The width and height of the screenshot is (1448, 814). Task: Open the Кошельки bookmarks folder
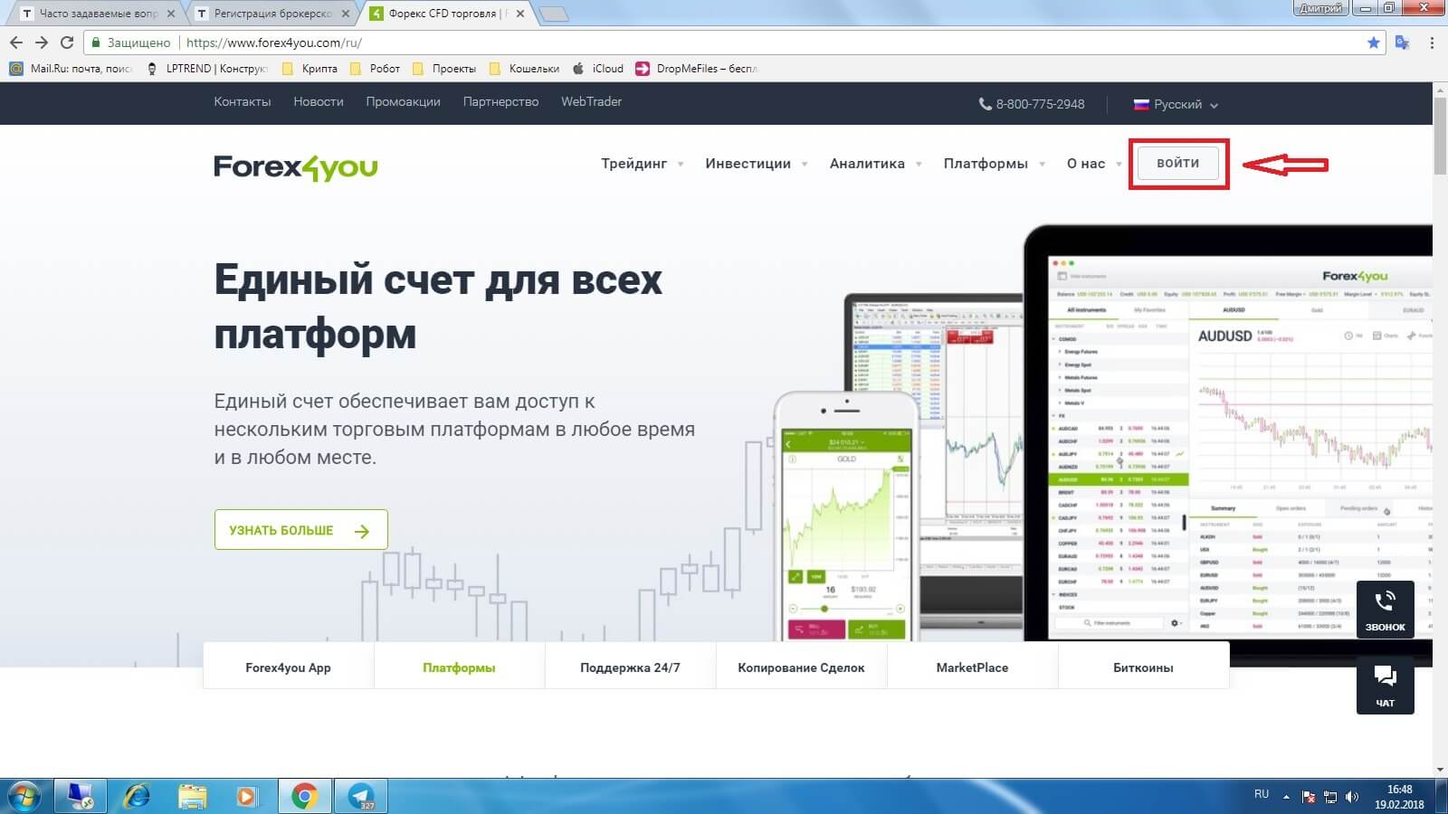tap(524, 69)
